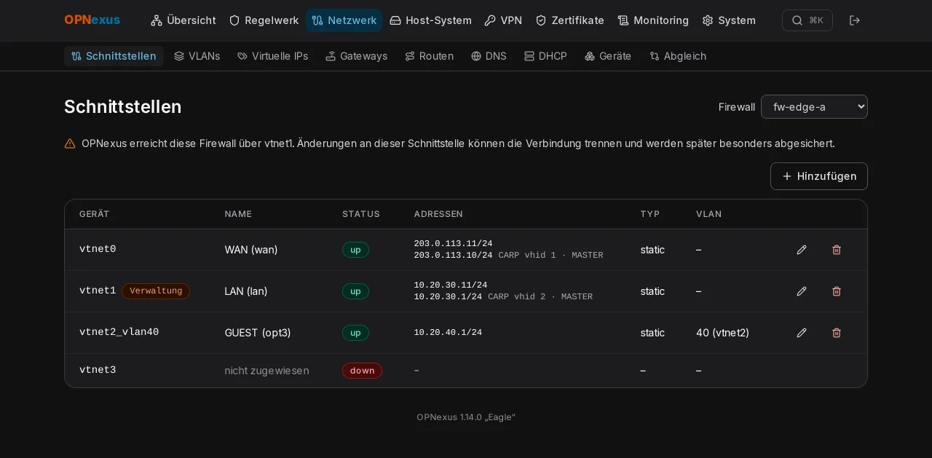Click address 203.0.113.11/24
Screen dimensions: 932x458
pyautogui.click(x=453, y=244)
